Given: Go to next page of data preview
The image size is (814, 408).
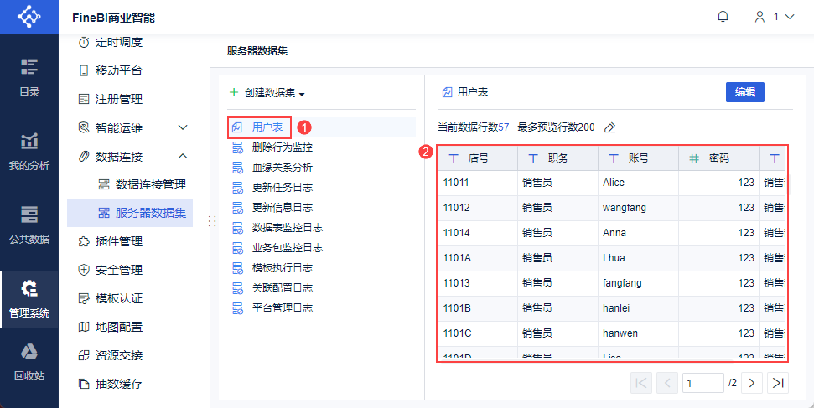Looking at the screenshot, I should (752, 383).
